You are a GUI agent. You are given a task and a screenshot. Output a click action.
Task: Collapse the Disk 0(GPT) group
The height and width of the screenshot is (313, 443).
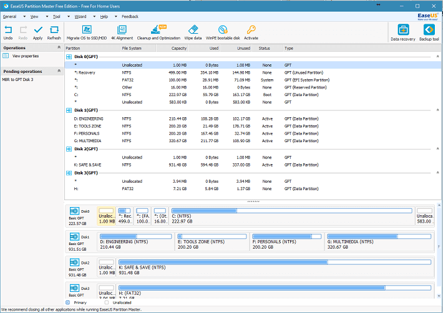click(437, 57)
